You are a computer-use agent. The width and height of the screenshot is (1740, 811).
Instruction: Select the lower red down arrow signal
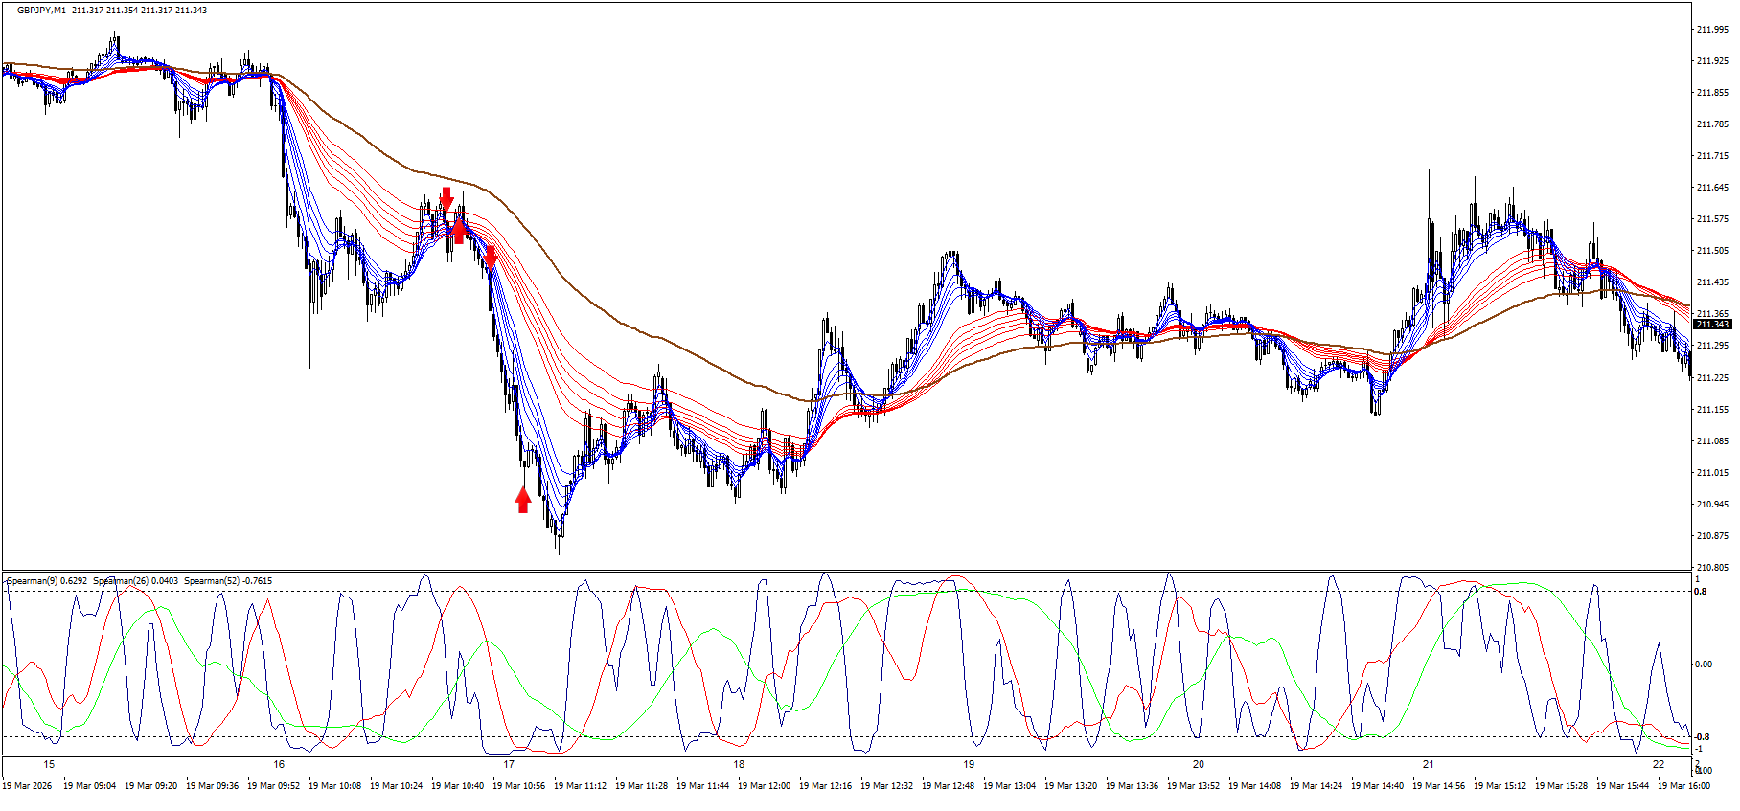[491, 257]
